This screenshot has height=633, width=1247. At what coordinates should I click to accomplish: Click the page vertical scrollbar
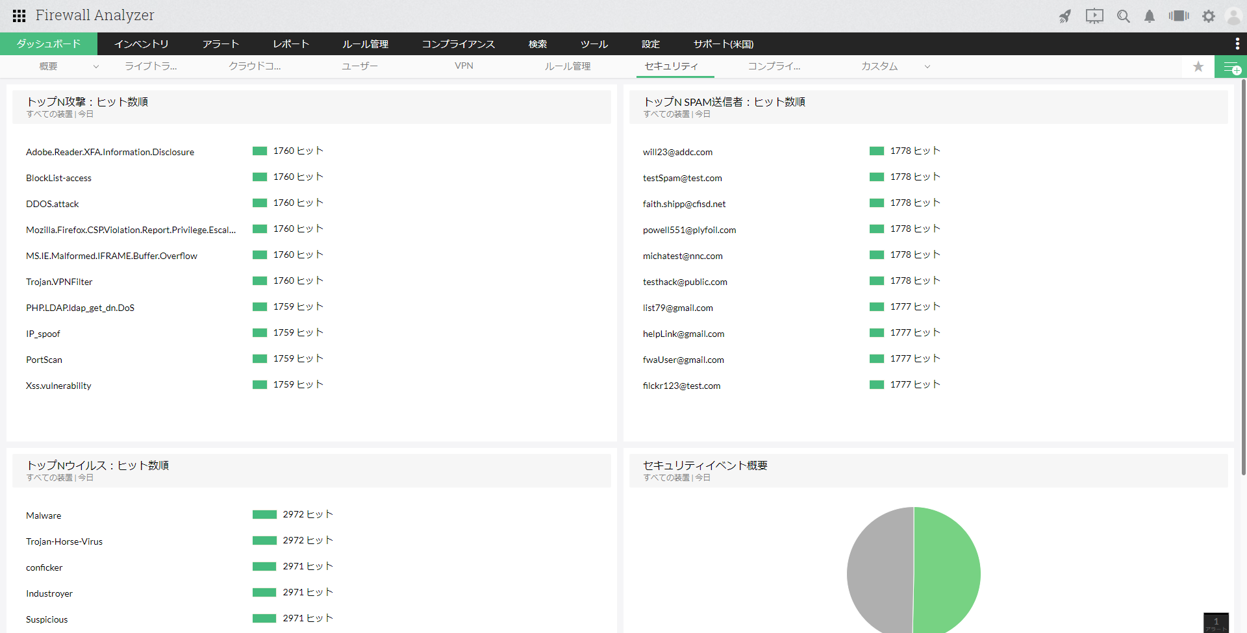[x=1244, y=277]
